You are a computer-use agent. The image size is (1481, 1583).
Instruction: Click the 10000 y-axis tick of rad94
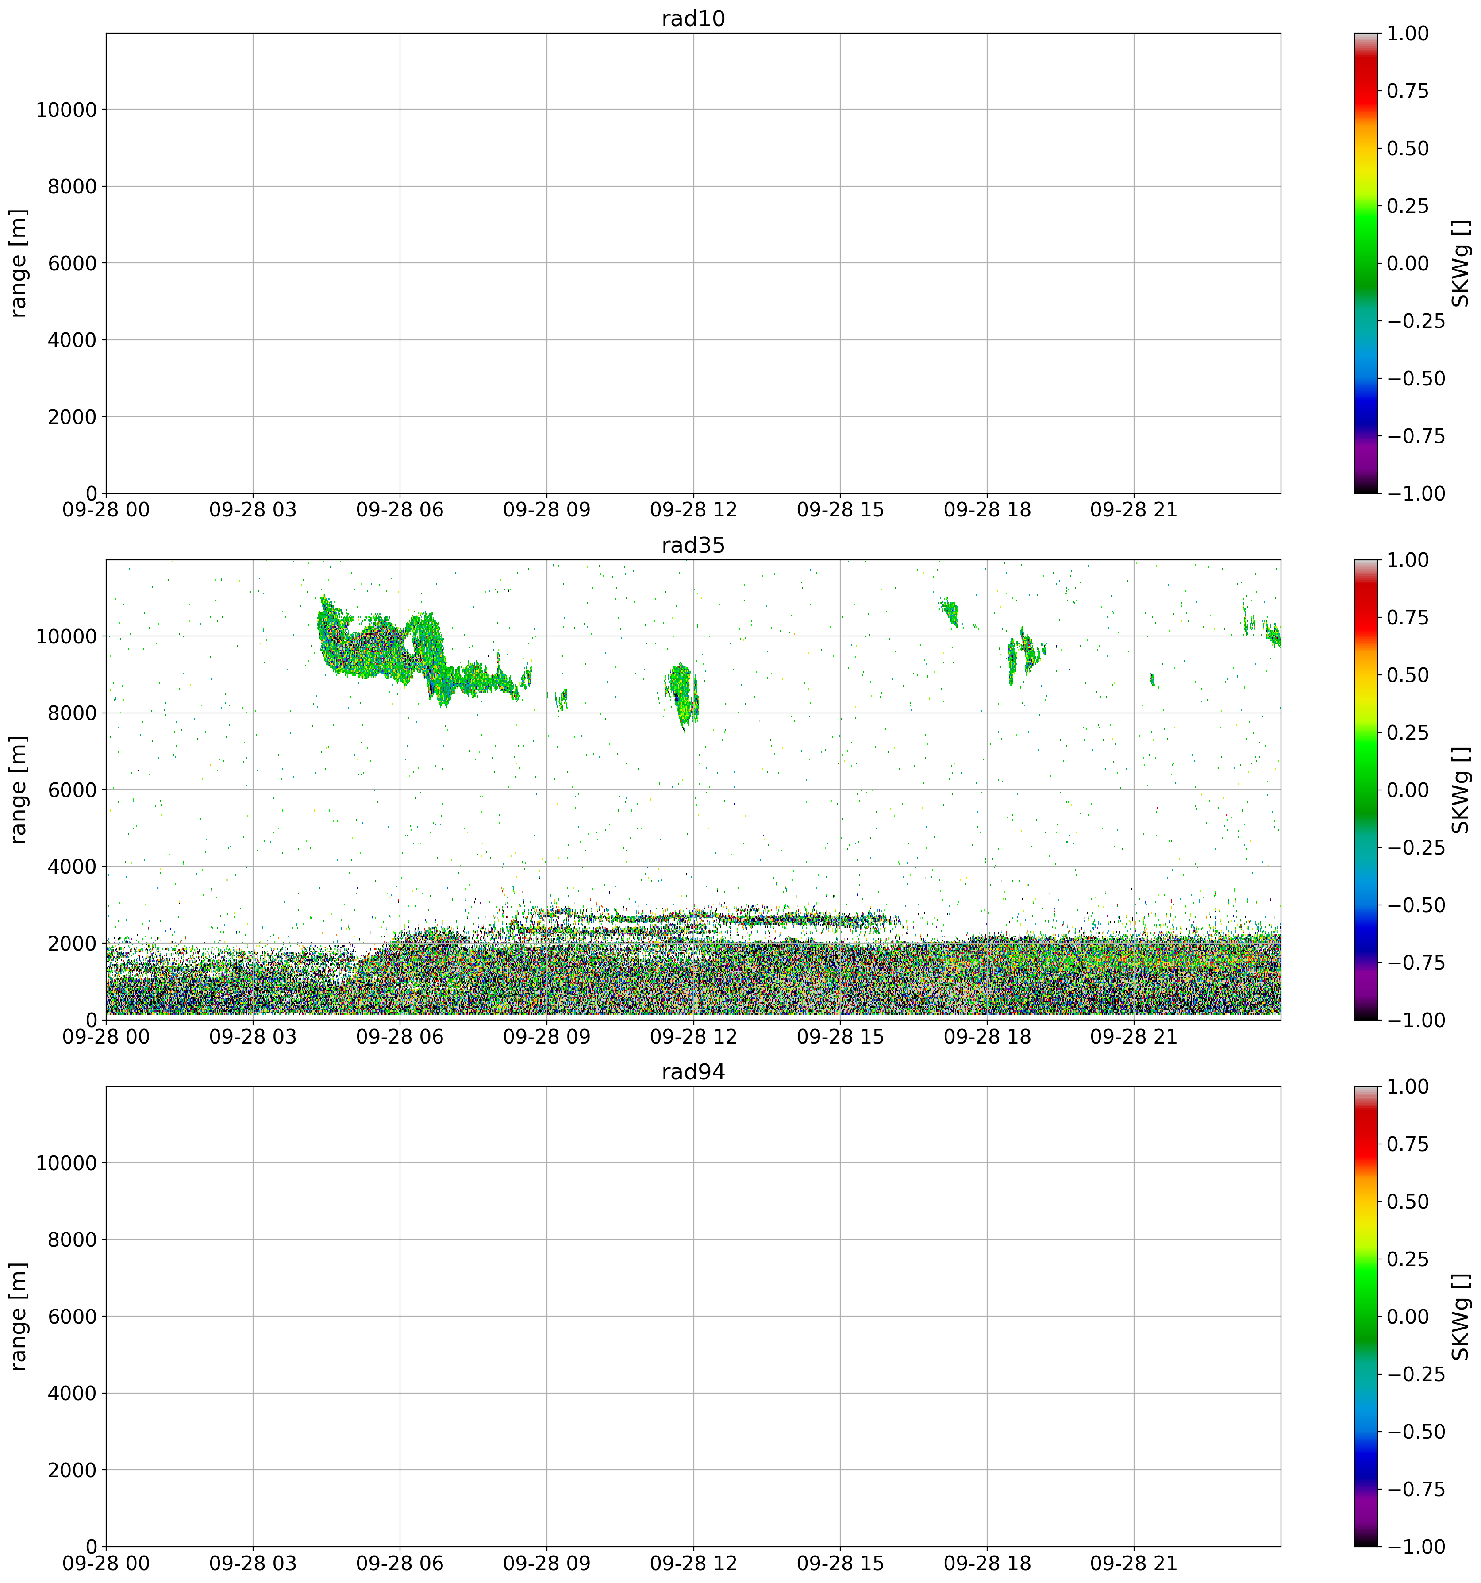pos(66,1163)
